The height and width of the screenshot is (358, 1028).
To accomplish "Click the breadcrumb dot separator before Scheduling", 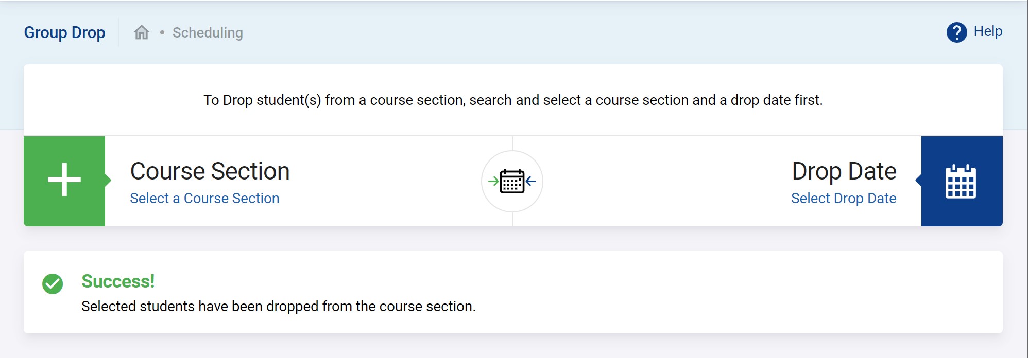I will tap(162, 32).
